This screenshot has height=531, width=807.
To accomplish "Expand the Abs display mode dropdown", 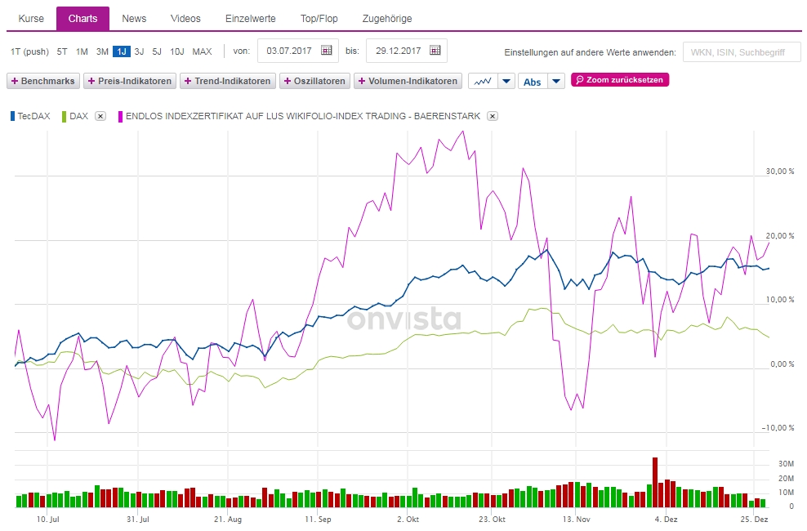I will 556,81.
